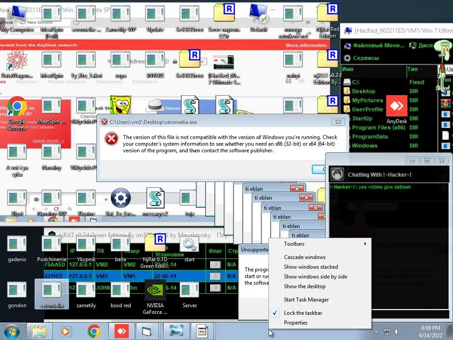
Task: Show hidden tray icons arrow
Action: click(x=376, y=332)
